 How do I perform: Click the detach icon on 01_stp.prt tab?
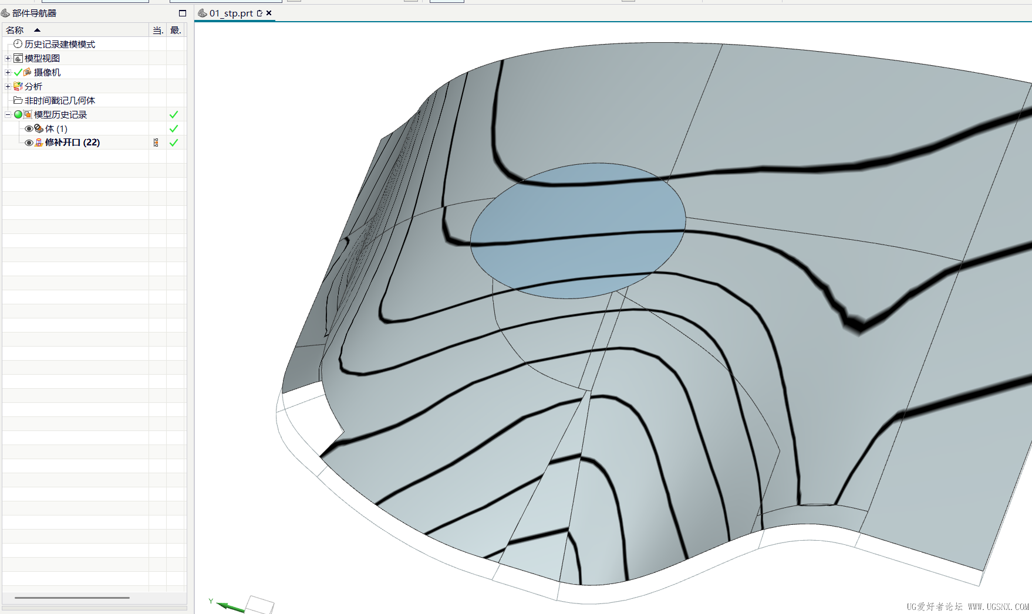[259, 13]
